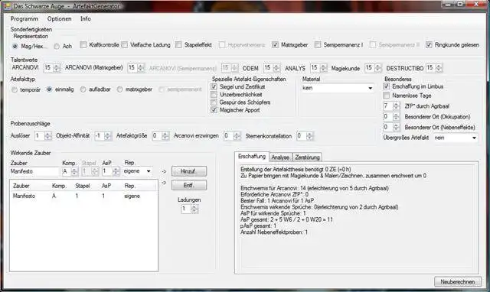Open the Rep. eigene dropdown
The height and width of the screenshot is (292, 490).
(x=138, y=171)
